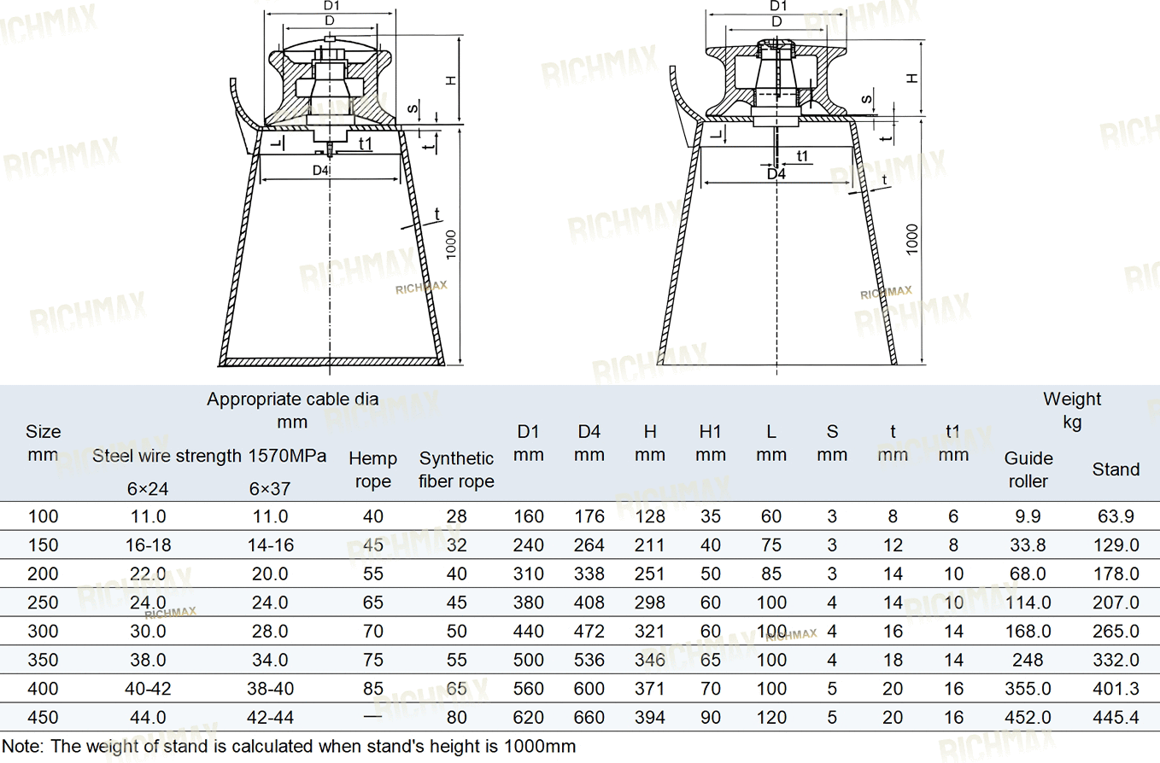Click the "Stand" weight column header
Viewport: 1160px width, 763px height.
click(x=1116, y=469)
